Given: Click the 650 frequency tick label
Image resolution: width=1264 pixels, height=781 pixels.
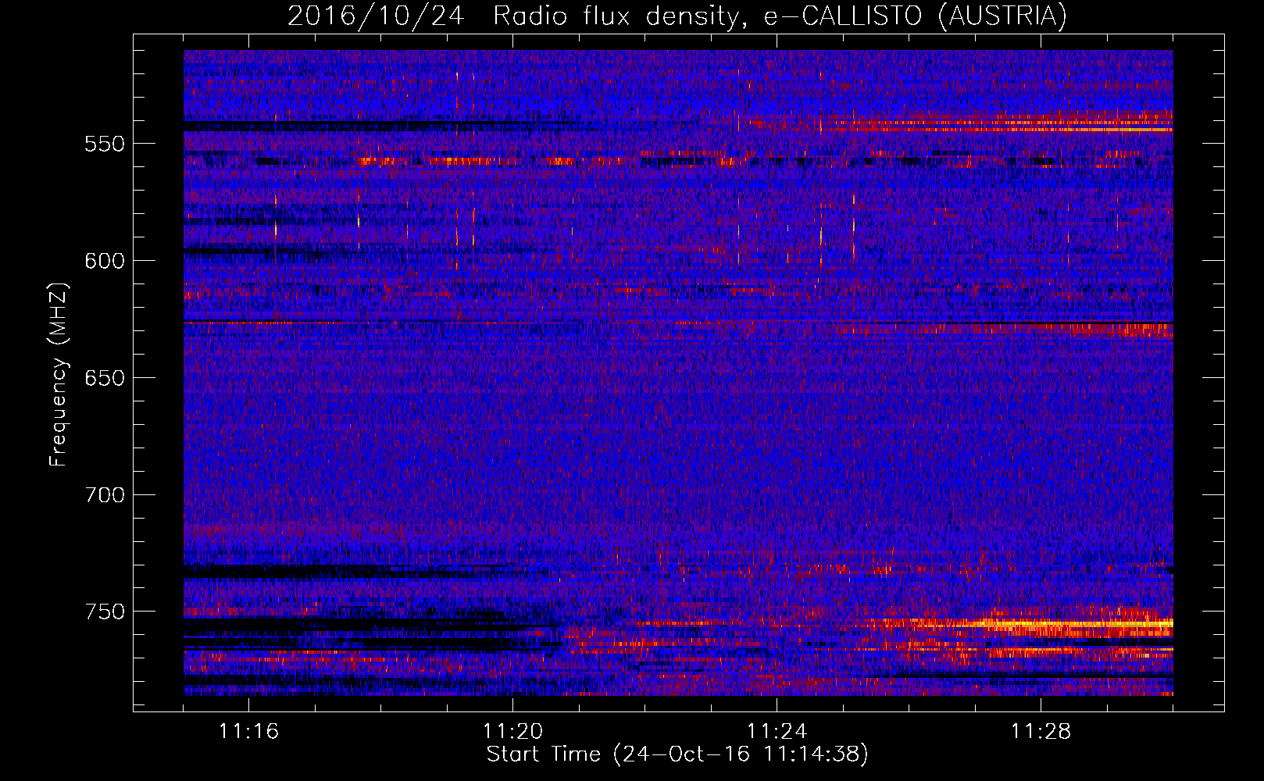Looking at the screenshot, I should point(105,378).
